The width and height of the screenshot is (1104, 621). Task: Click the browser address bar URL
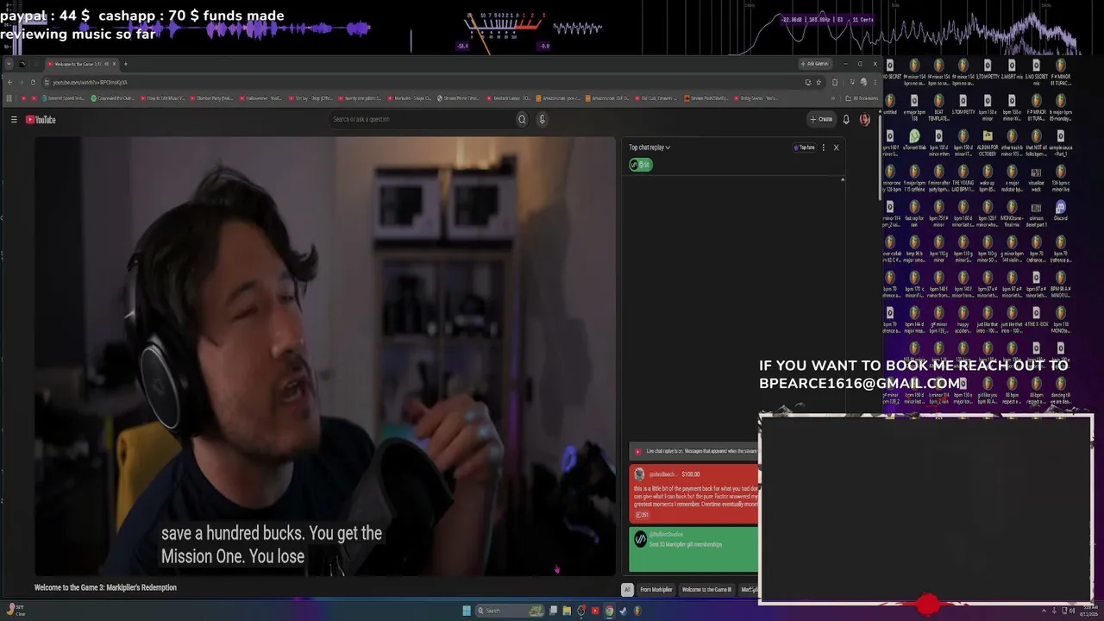click(x=90, y=82)
